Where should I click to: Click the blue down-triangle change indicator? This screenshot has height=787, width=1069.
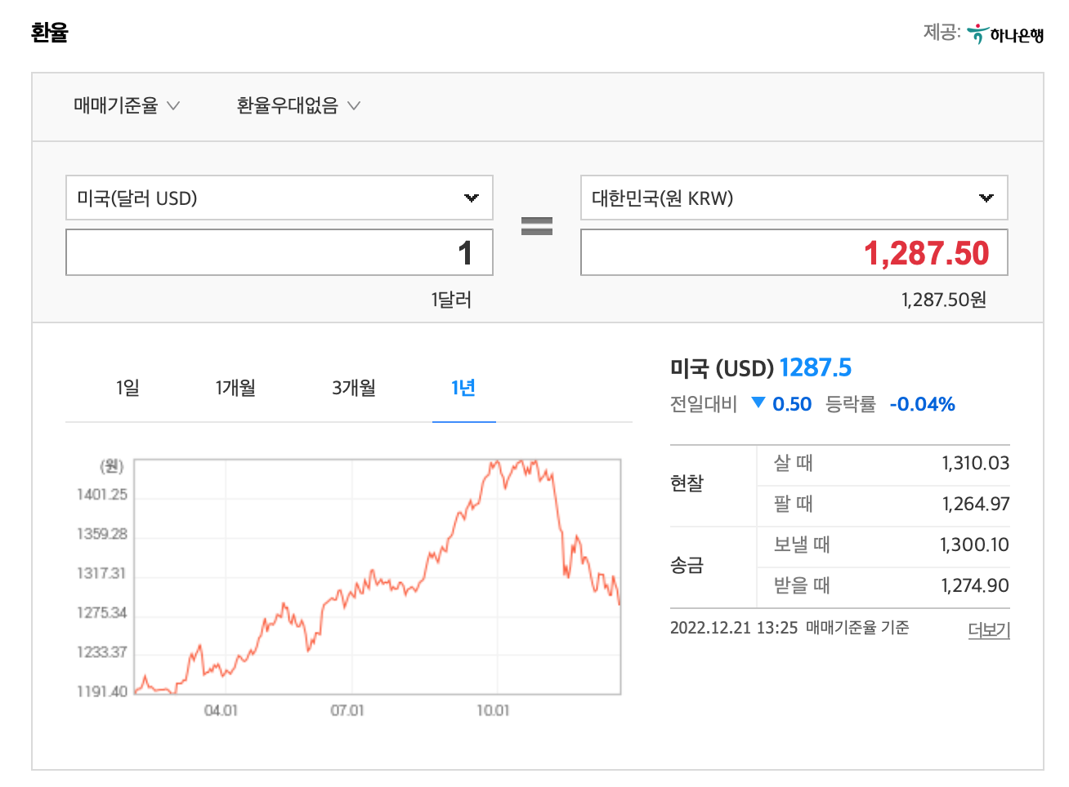click(x=758, y=402)
